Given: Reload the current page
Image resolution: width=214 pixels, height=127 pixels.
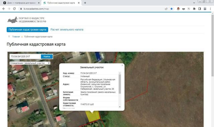Looking at the screenshot, I should (14, 9).
